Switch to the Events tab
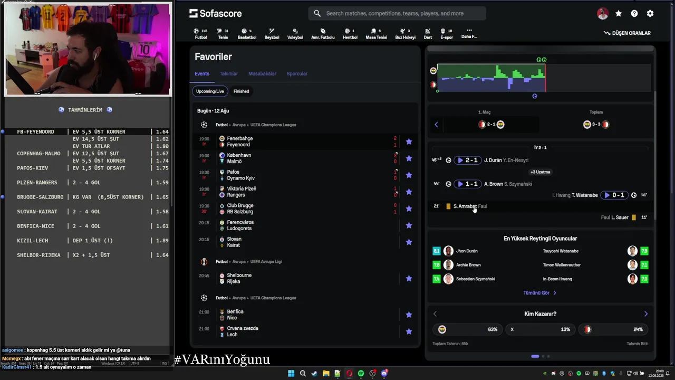The width and height of the screenshot is (675, 380). [202, 74]
